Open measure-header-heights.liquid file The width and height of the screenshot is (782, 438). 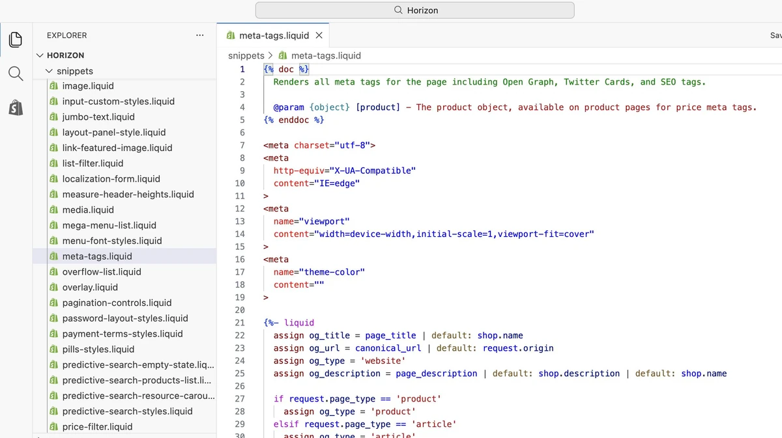128,195
